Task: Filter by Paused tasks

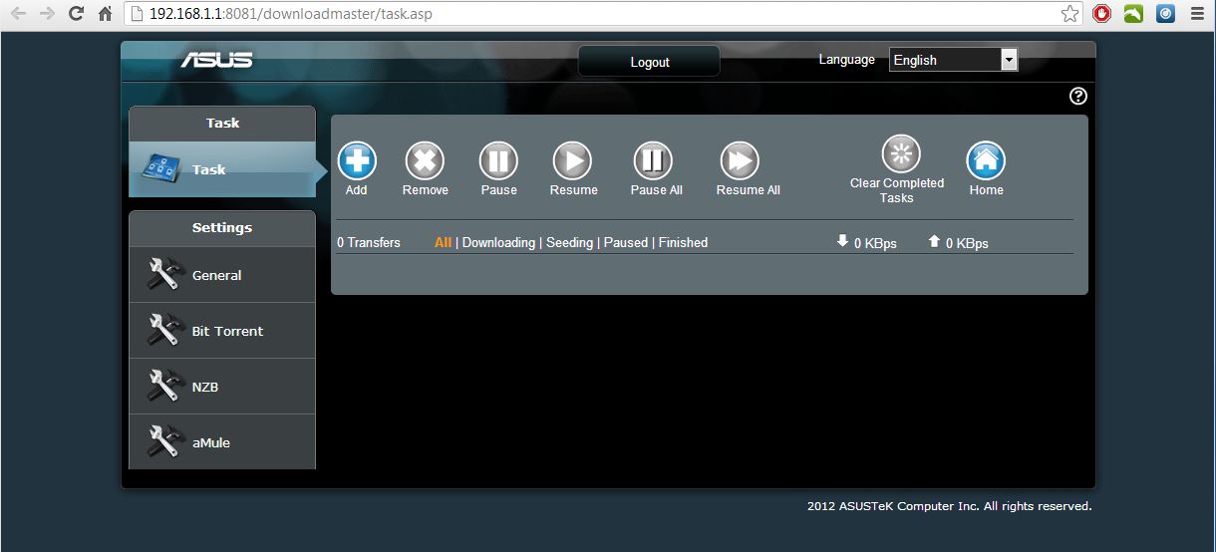Action: pos(625,242)
